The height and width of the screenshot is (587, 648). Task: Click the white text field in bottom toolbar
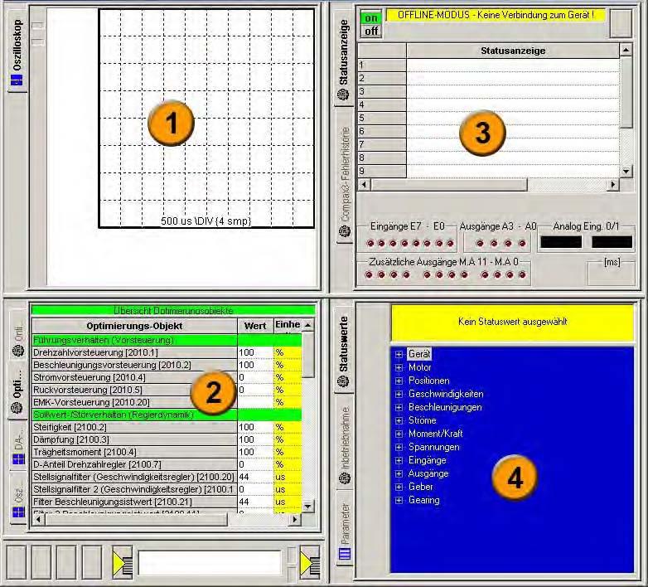[210, 563]
